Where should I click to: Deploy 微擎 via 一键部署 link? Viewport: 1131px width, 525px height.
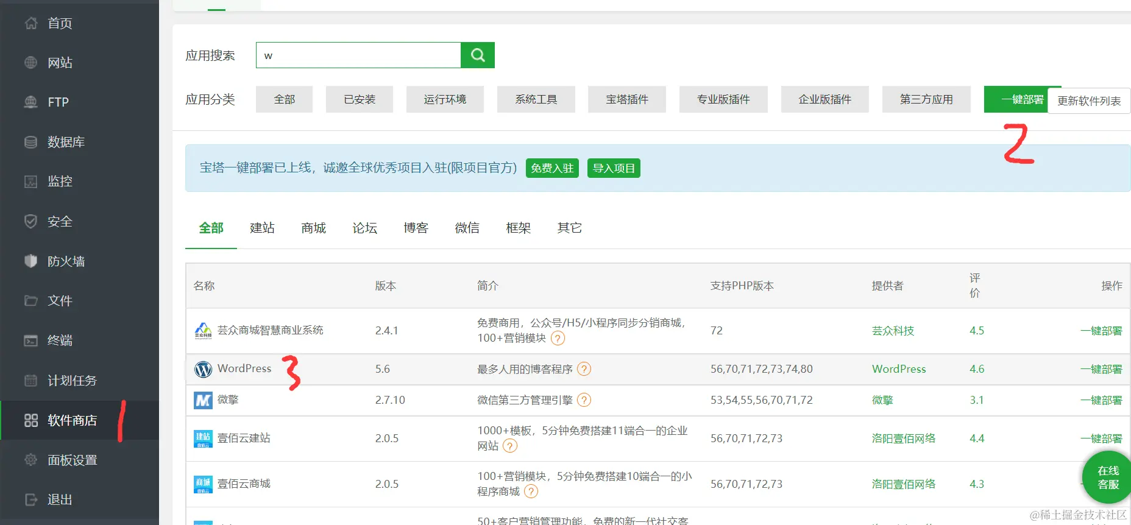(1101, 400)
